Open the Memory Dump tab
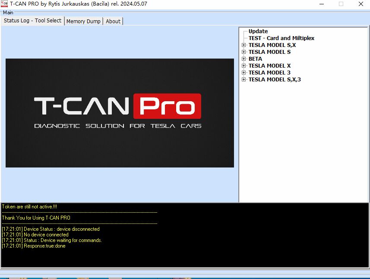The image size is (370, 279). click(x=83, y=21)
